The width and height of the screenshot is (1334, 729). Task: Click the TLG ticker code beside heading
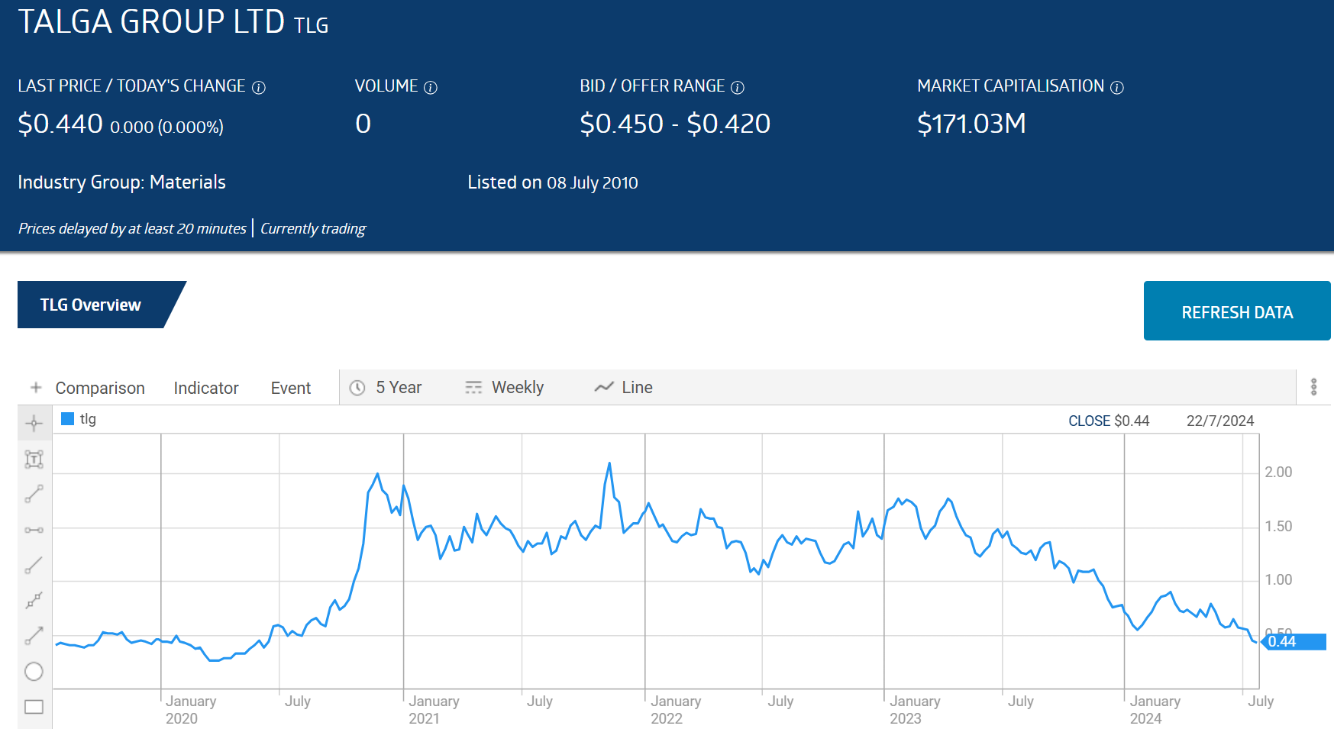311,26
